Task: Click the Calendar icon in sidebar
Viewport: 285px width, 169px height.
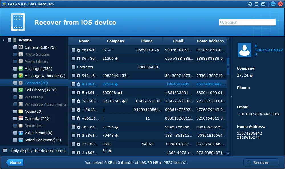Action: pos(21,118)
